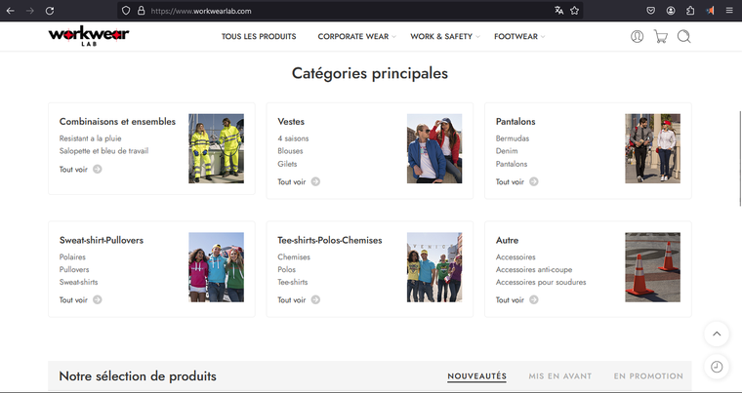
Task: Open the Firefox account icon
Action: coord(671,11)
